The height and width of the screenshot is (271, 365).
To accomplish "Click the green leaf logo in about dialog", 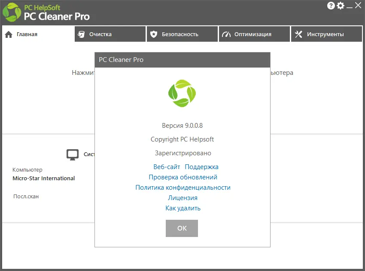I will pyautogui.click(x=182, y=93).
